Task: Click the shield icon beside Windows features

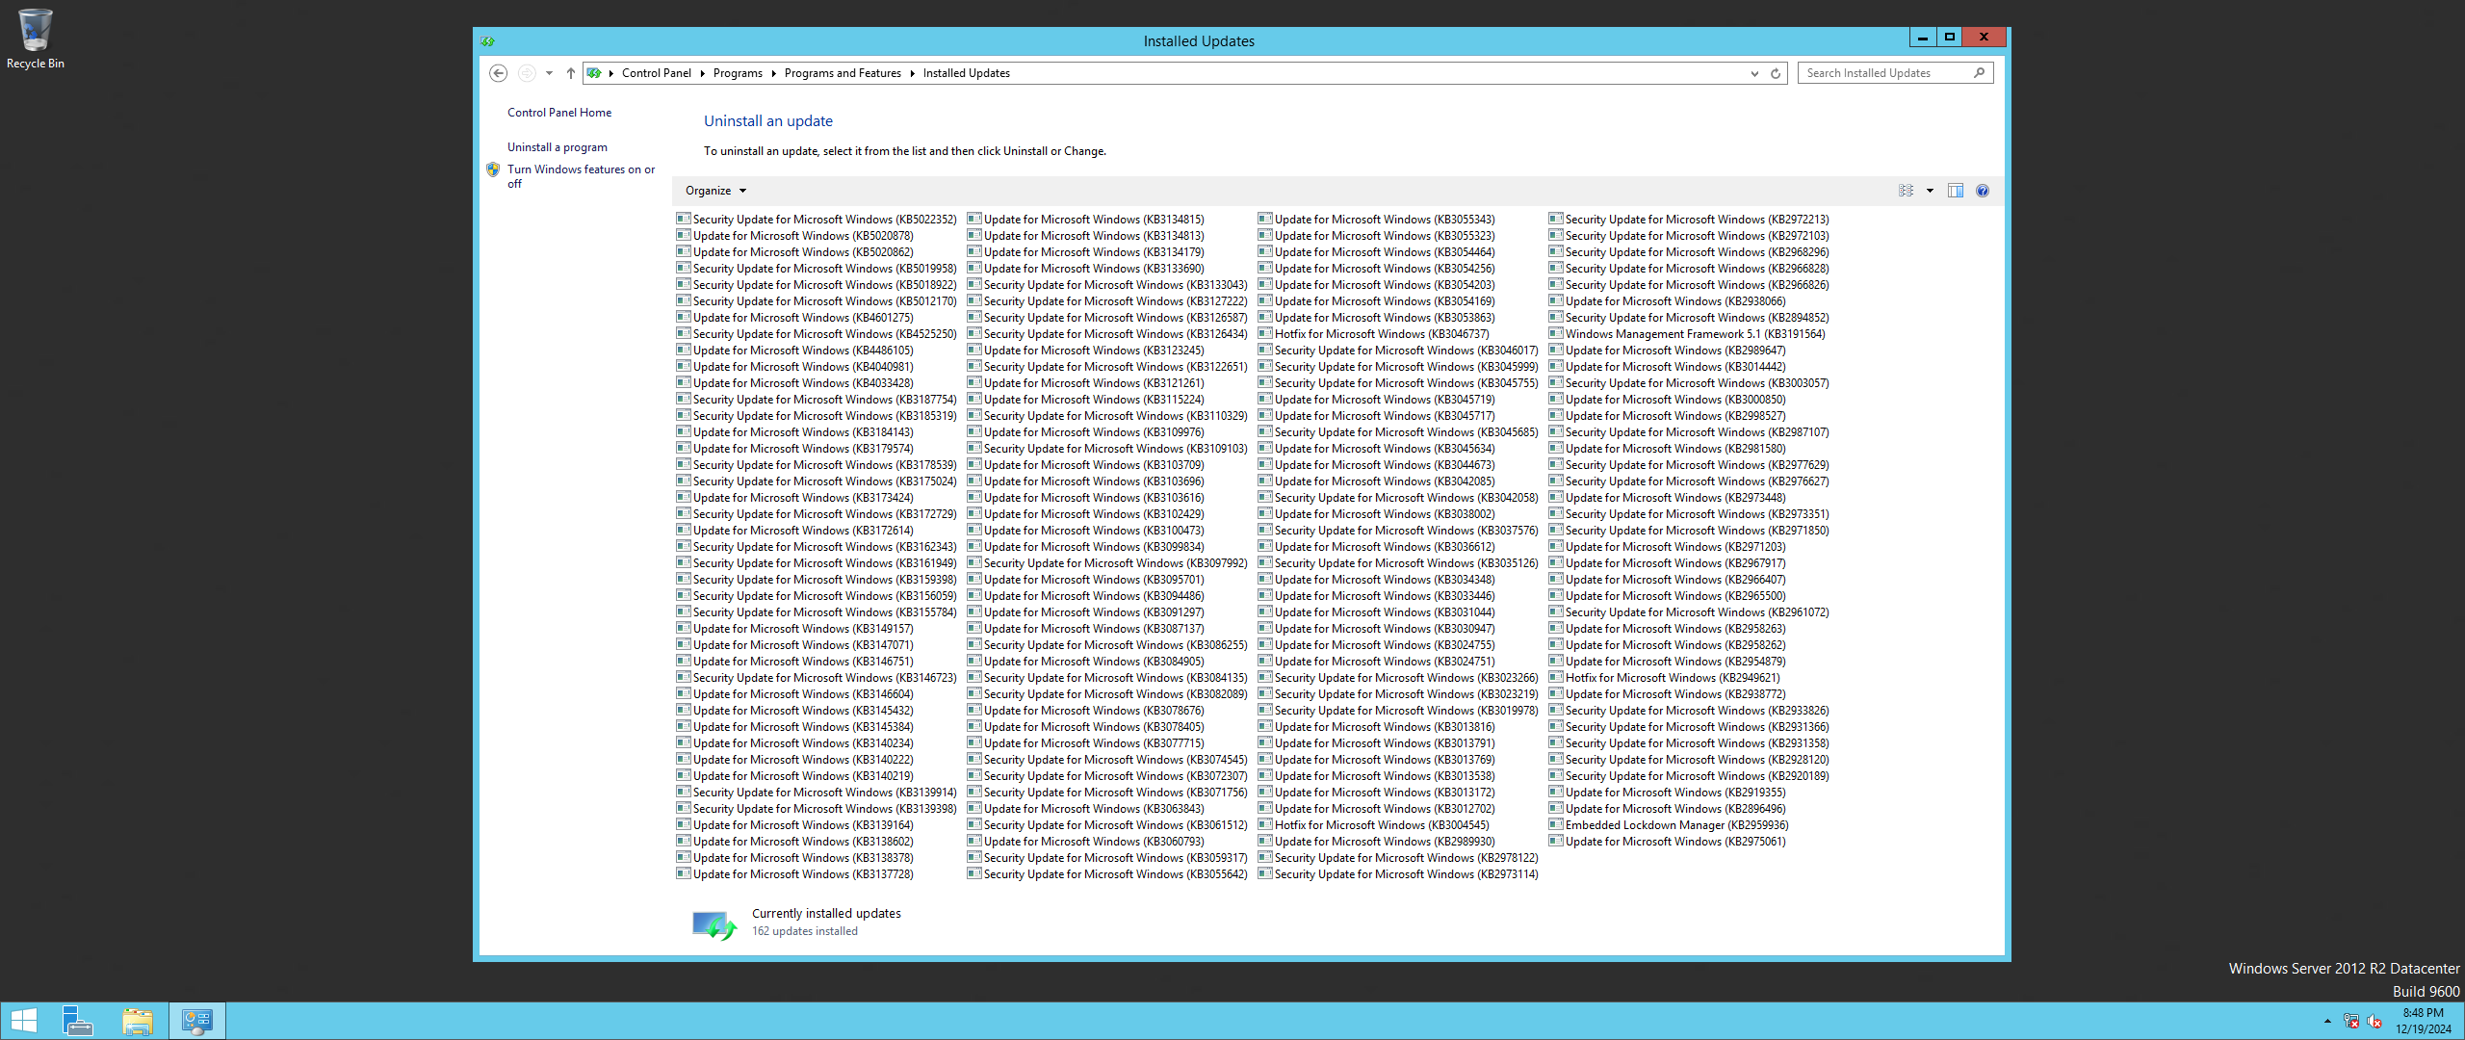Action: coord(493,169)
